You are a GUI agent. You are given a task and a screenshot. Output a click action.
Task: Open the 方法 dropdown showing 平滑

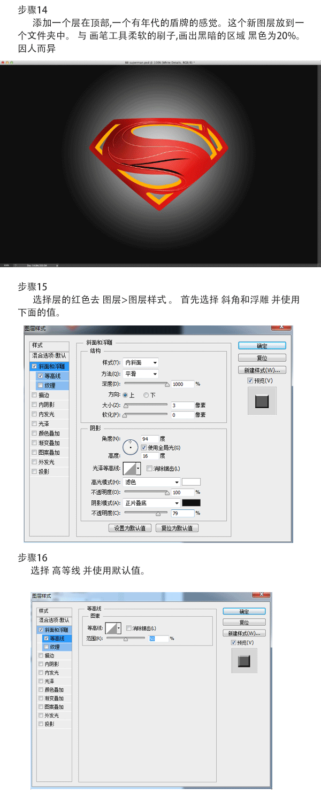[141, 374]
